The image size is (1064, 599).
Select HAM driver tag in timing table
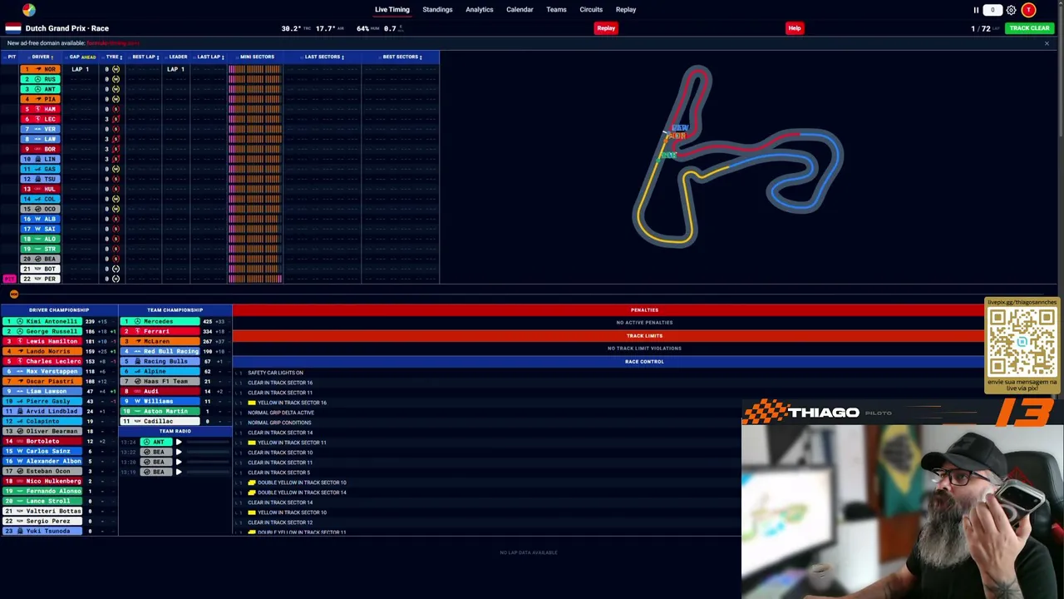tap(39, 109)
